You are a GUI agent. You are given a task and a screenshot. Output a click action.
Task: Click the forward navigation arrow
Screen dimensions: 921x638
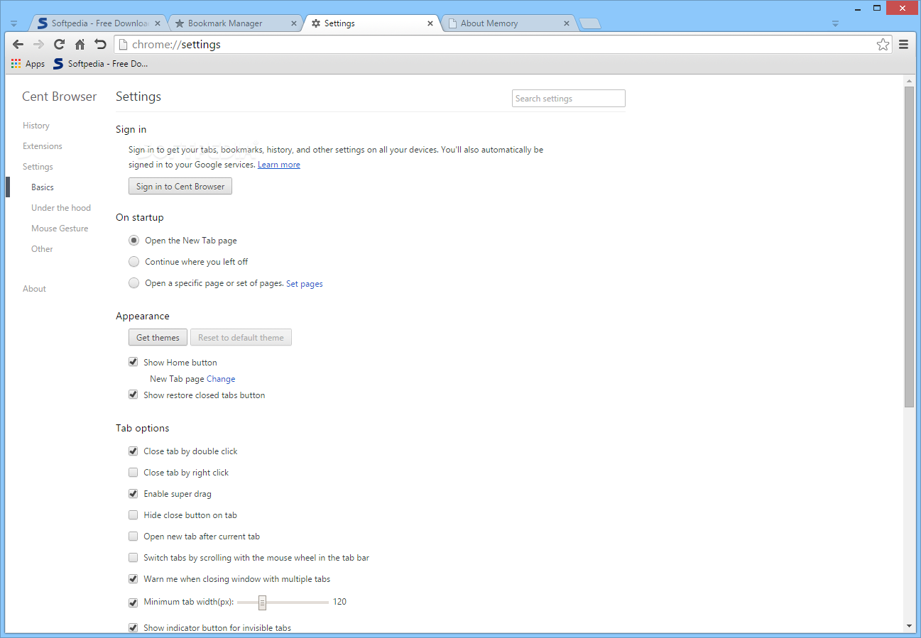pyautogui.click(x=39, y=44)
